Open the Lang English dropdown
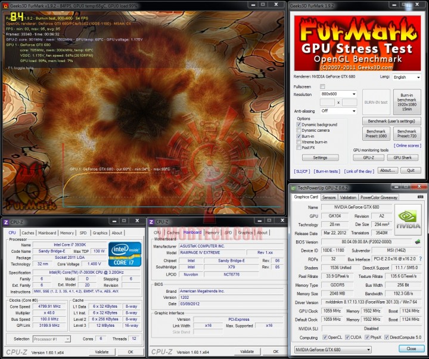 tap(406, 77)
